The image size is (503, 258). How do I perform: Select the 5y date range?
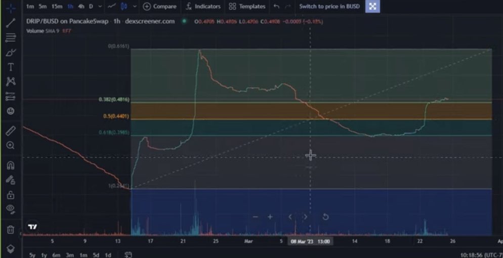pyautogui.click(x=32, y=255)
